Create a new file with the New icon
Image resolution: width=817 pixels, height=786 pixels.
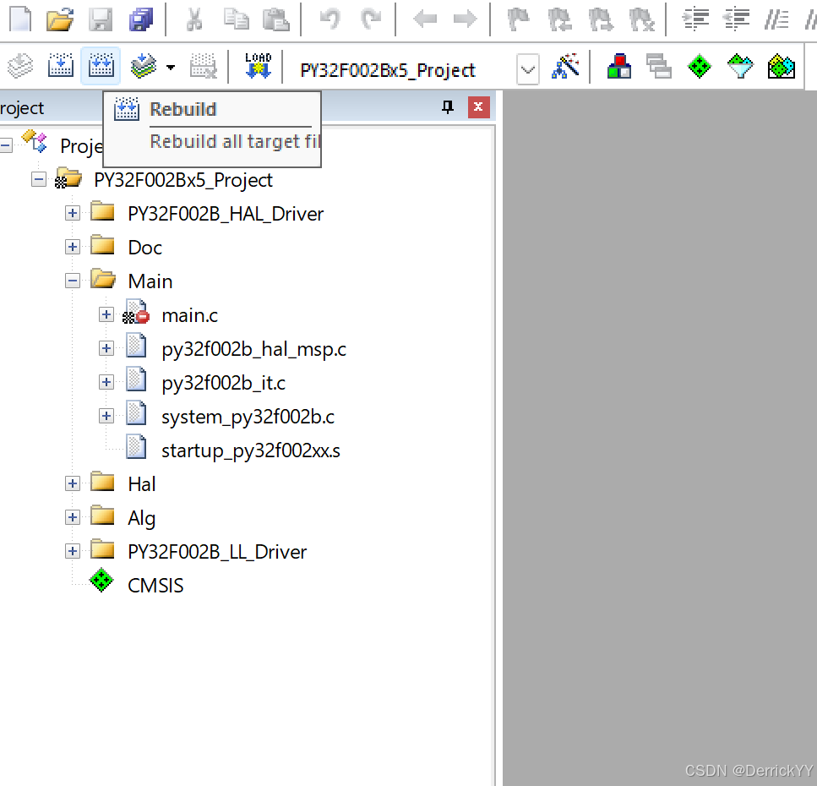[21, 19]
